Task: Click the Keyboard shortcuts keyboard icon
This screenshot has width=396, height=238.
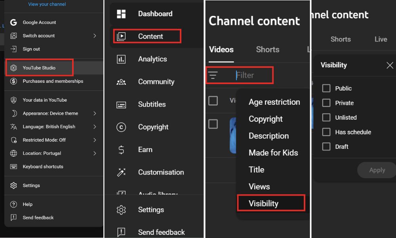Action: coord(13,167)
